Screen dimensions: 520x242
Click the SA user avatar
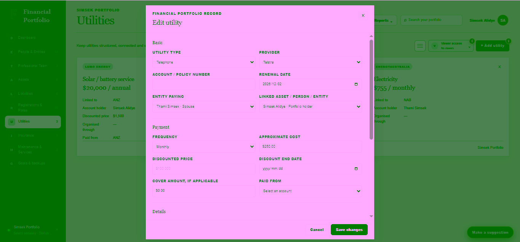click(503, 21)
